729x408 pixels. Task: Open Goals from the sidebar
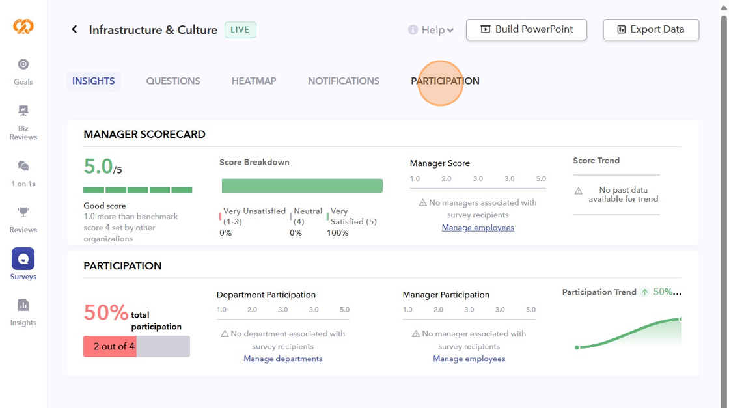point(23,64)
